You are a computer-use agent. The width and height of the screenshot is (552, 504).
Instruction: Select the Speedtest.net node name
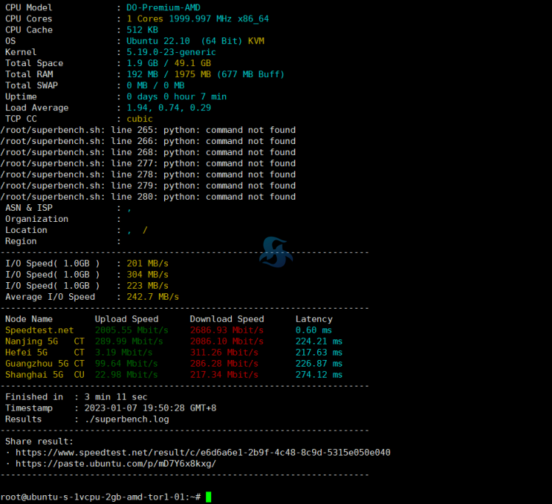tap(40, 331)
